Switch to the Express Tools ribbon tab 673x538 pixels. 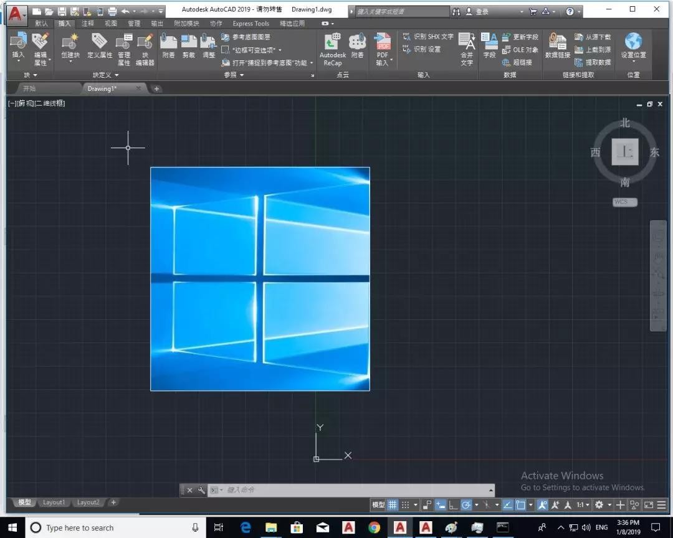251,24
